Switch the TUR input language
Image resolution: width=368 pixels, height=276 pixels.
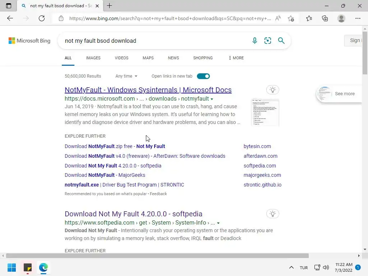[304, 267]
